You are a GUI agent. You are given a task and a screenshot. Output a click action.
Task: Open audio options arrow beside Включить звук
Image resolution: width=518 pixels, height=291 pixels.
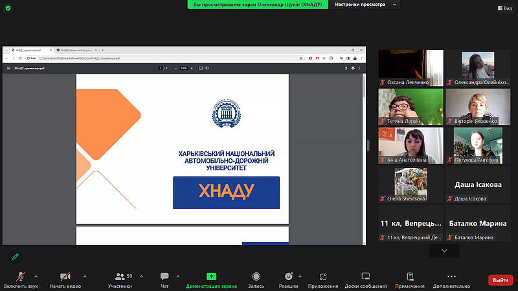36,277
